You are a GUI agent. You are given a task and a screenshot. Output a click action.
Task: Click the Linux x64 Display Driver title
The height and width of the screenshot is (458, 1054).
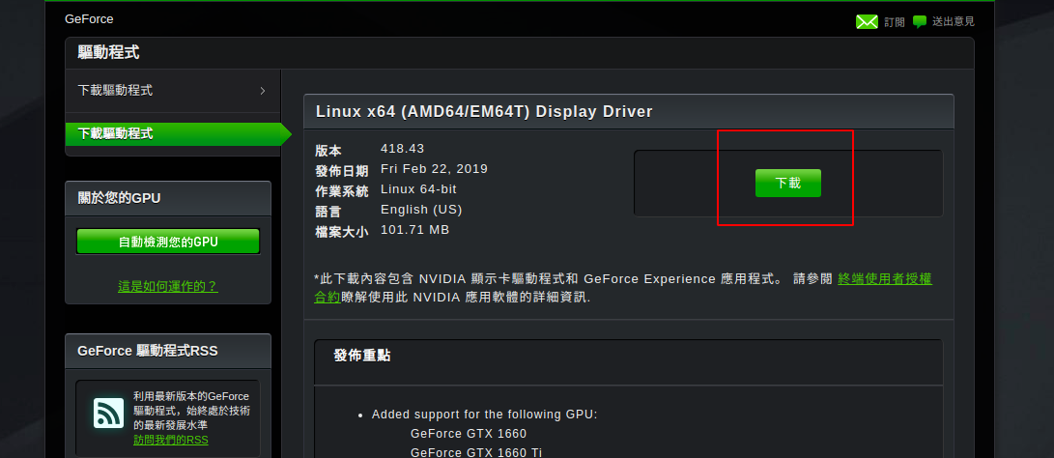484,112
